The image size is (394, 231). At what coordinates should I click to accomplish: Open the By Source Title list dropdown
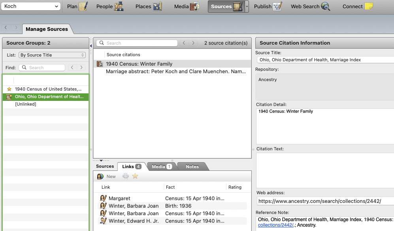pyautogui.click(x=52, y=55)
